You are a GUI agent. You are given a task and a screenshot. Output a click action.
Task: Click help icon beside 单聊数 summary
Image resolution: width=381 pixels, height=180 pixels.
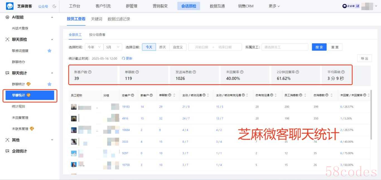137,72
